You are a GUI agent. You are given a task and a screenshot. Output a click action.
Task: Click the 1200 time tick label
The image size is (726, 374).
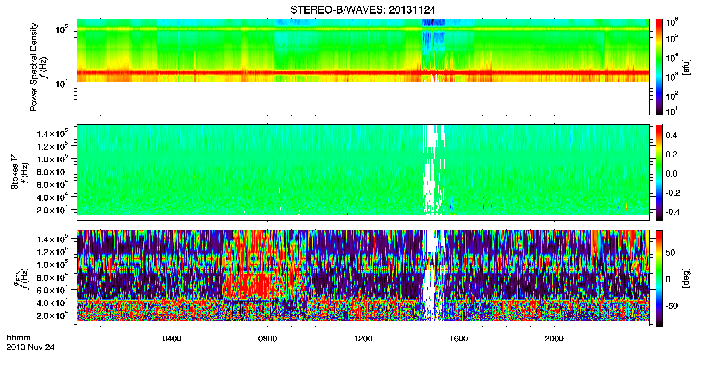click(363, 338)
